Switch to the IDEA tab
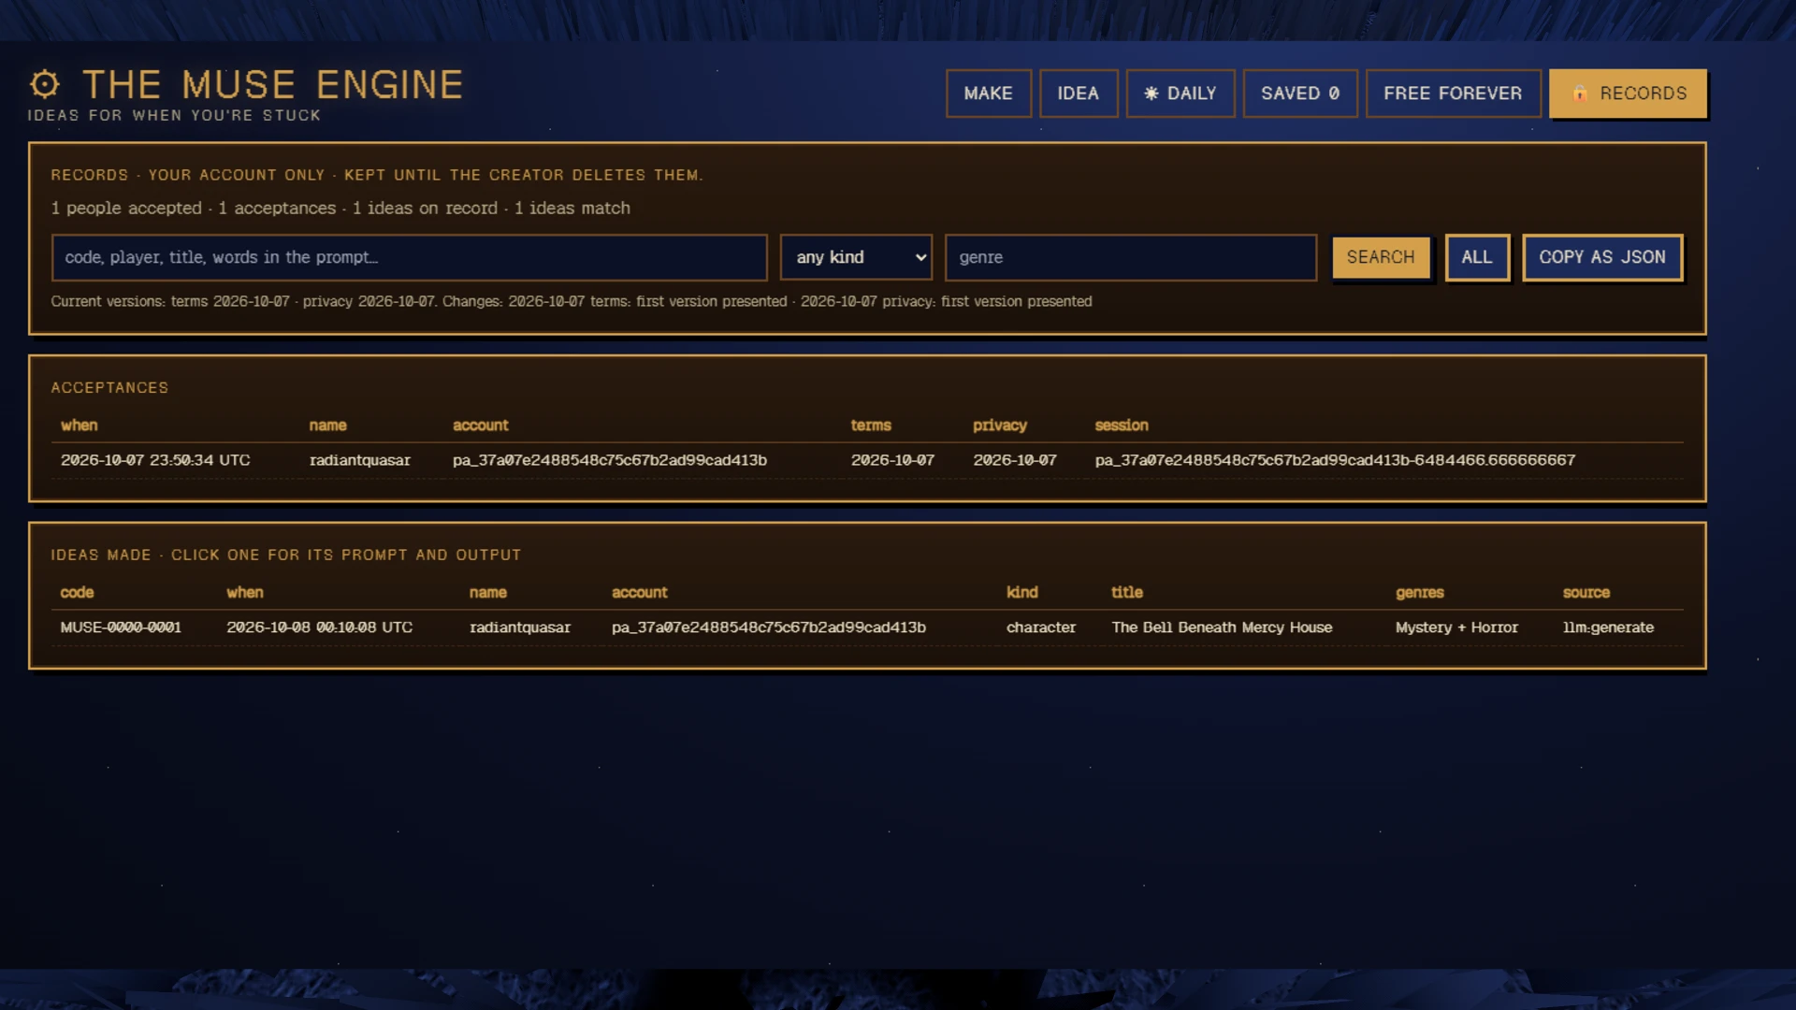1796x1010 pixels. (1079, 94)
